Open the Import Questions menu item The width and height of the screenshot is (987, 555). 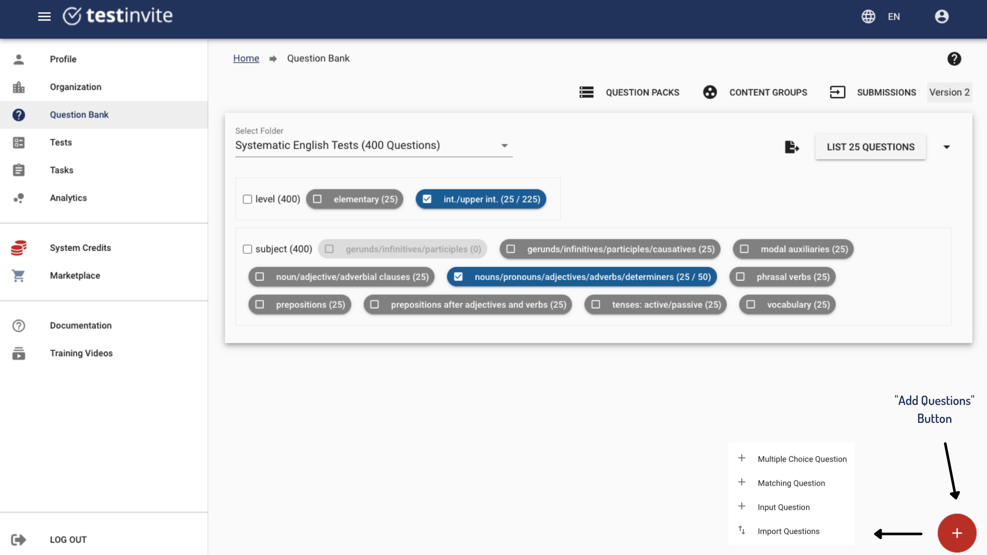[789, 531]
